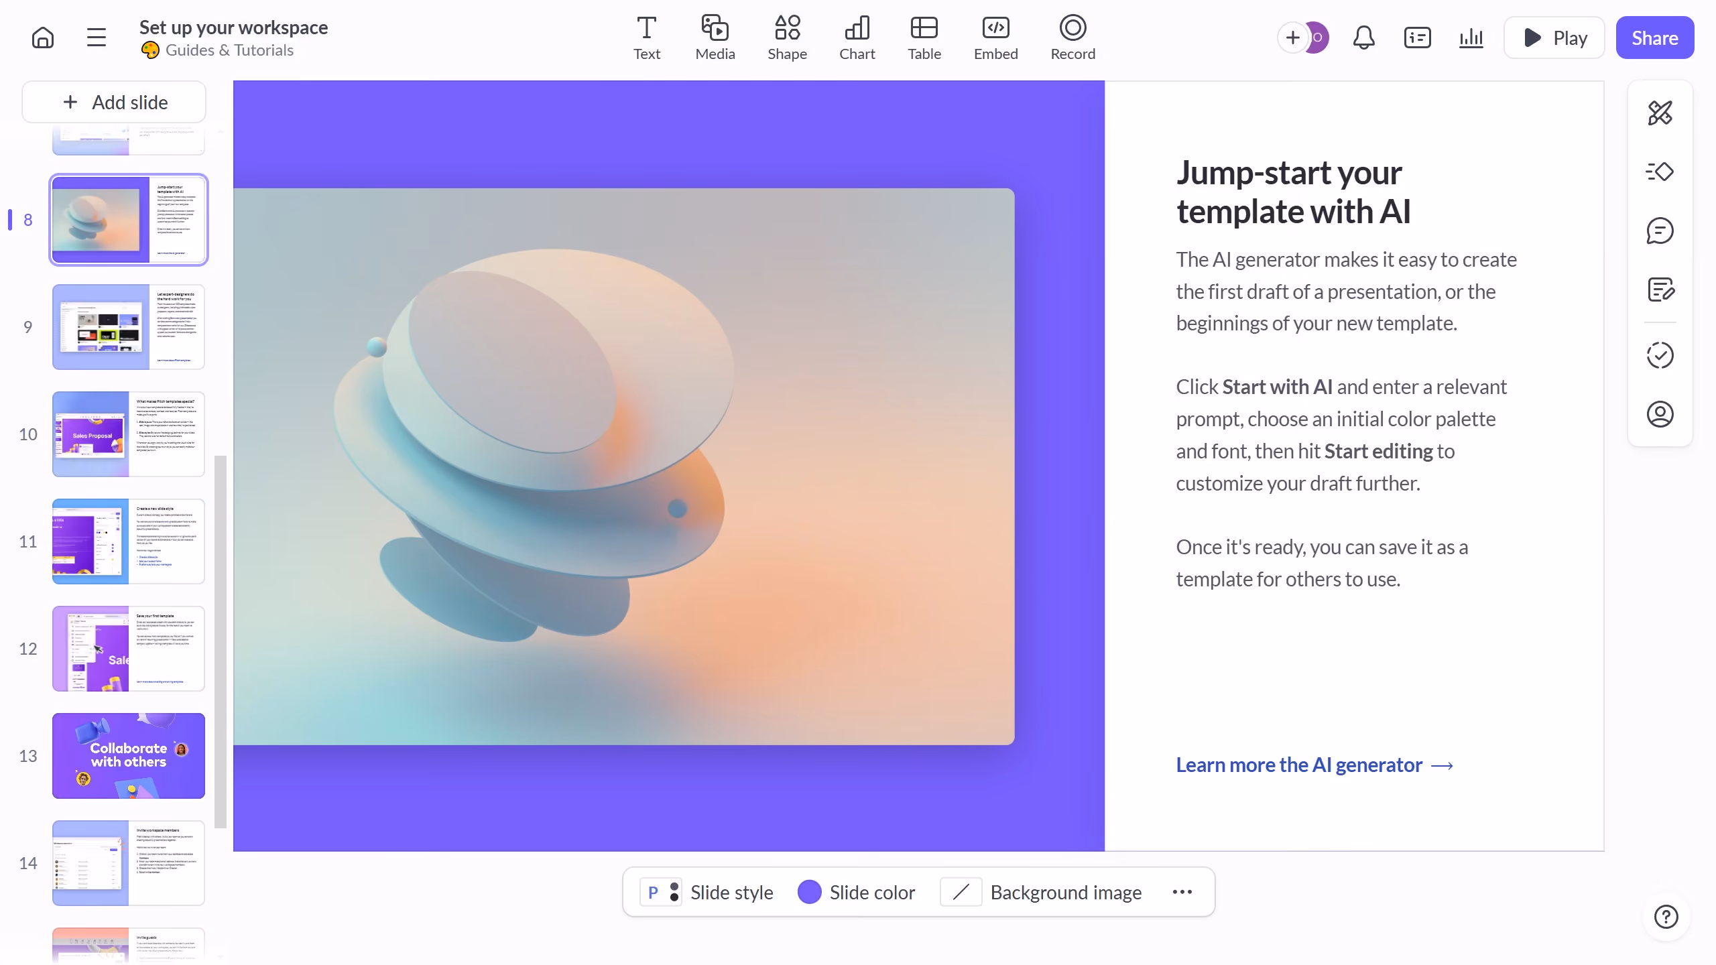Select slide 12 thumbnail
This screenshot has height=965, width=1716.
point(129,649)
